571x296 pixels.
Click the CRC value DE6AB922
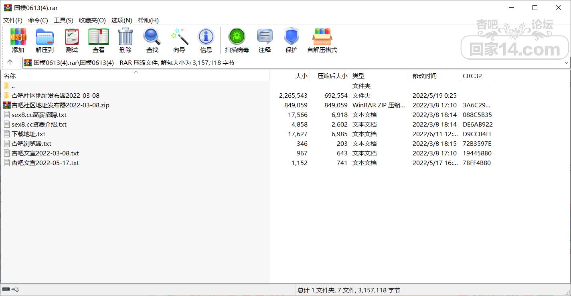[478, 124]
